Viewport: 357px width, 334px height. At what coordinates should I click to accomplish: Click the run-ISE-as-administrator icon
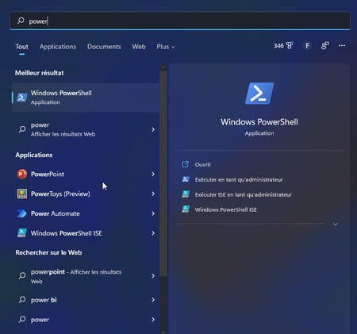pyautogui.click(x=186, y=194)
